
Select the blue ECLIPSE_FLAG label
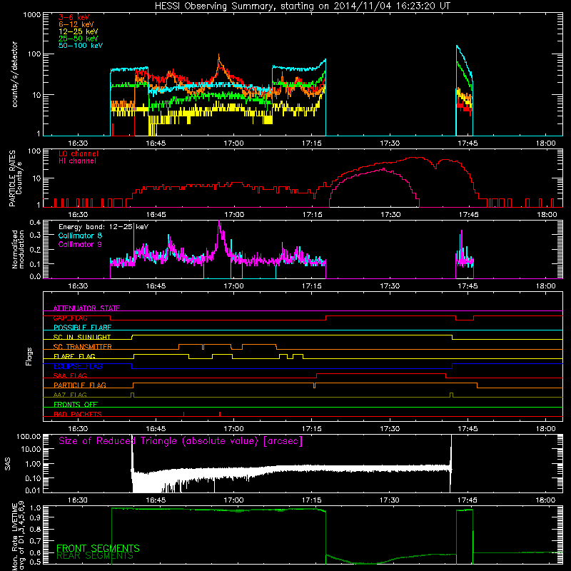[x=78, y=366]
